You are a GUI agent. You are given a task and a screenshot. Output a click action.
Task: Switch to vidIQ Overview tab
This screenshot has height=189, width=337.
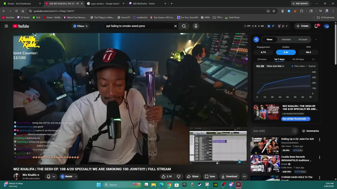[286, 40]
